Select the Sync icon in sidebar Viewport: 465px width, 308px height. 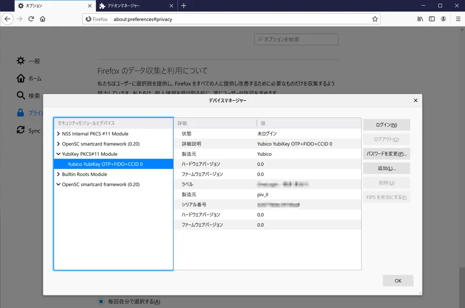coord(20,130)
